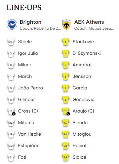
Task: Click the captain badge on Araujo's shirt
Action: coord(68,114)
